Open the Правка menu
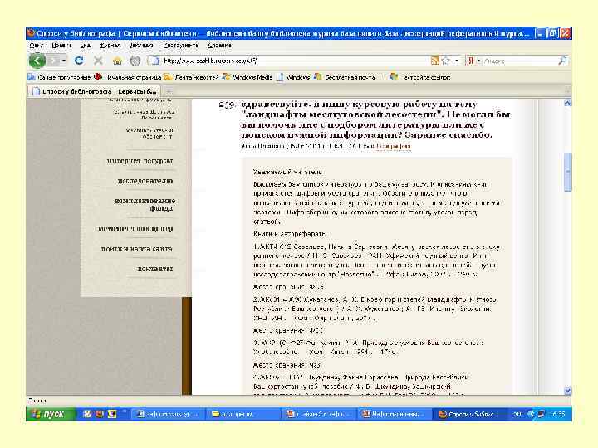Viewport: 598px width, 448px height. [x=61, y=46]
